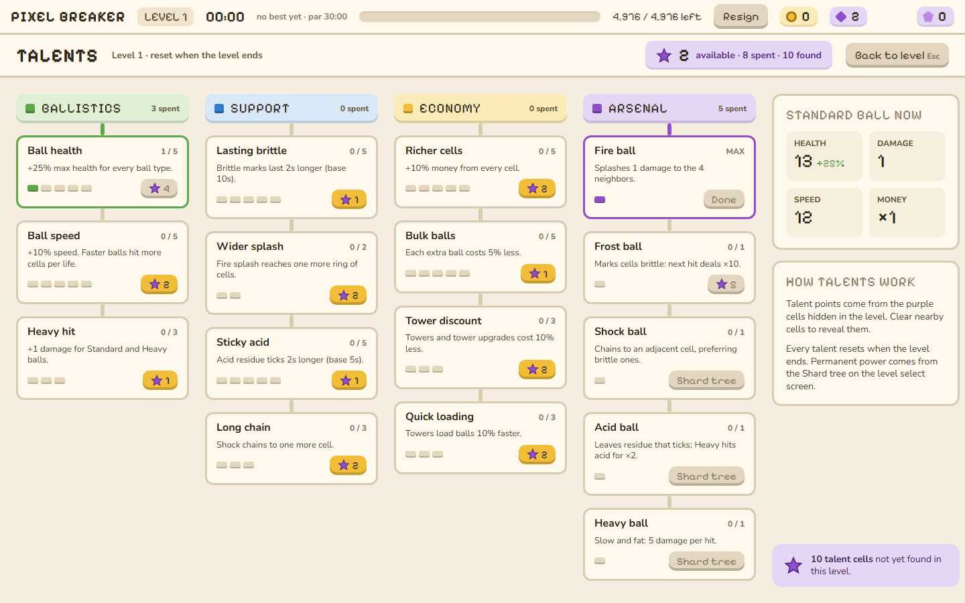Purchase Tower discount for 2 stars
Screen dimensions: 965x603
click(x=537, y=370)
